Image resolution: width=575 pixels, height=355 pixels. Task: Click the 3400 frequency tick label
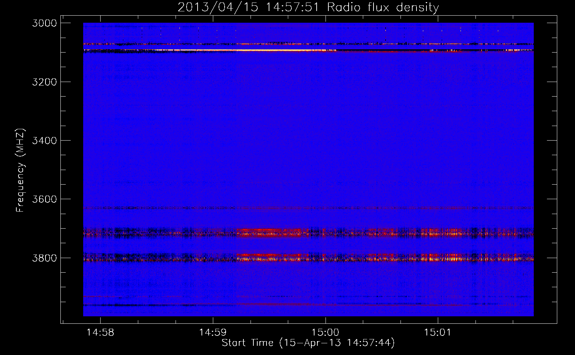[x=44, y=141]
